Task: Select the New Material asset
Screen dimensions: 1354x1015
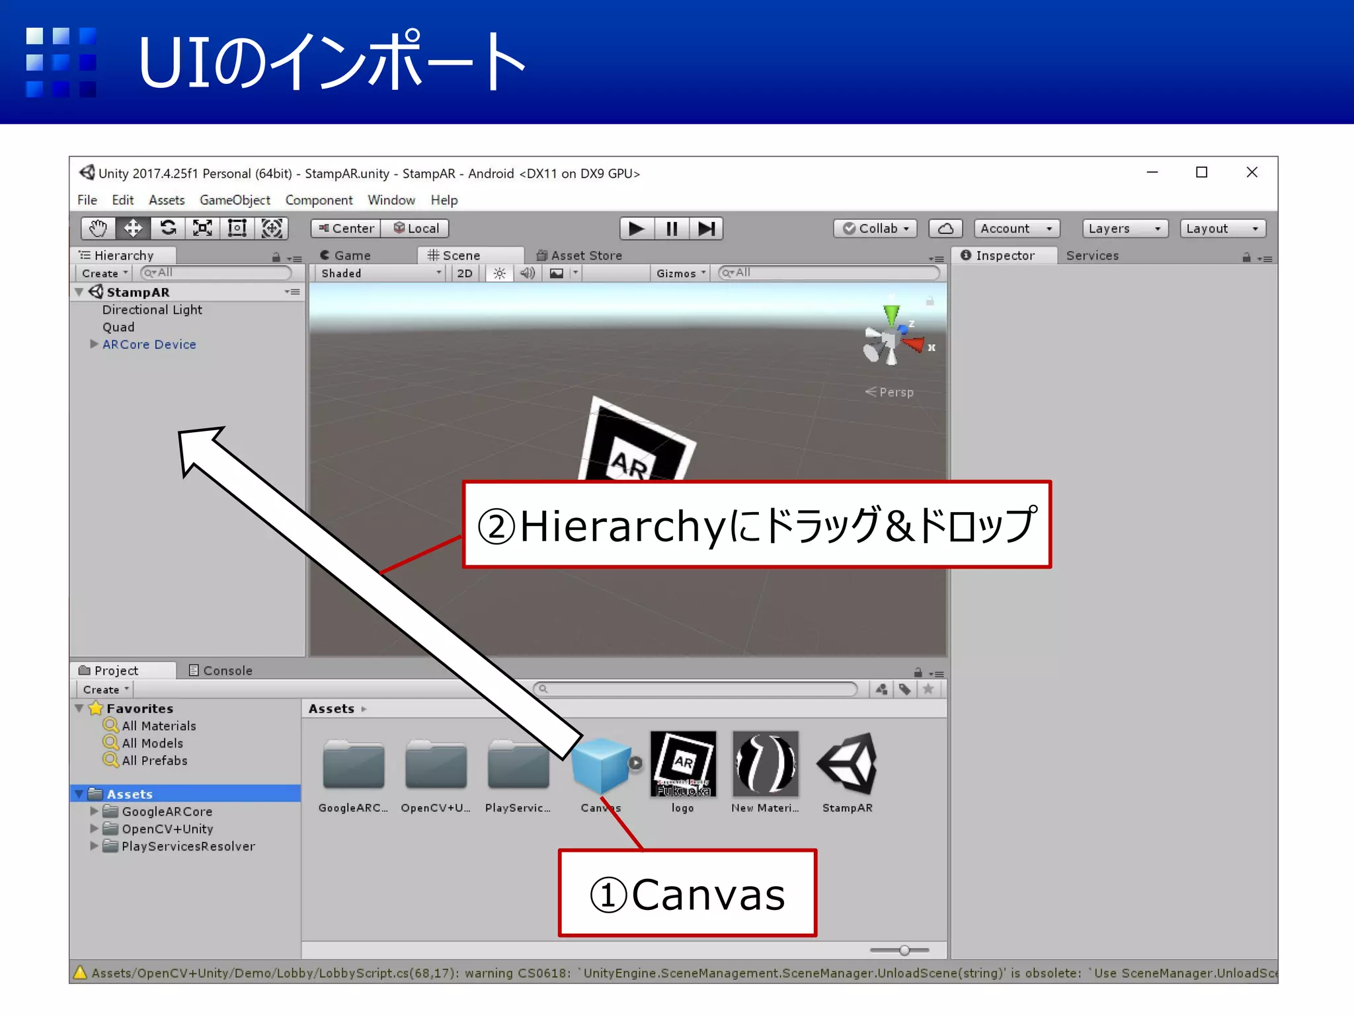Action: click(x=765, y=772)
